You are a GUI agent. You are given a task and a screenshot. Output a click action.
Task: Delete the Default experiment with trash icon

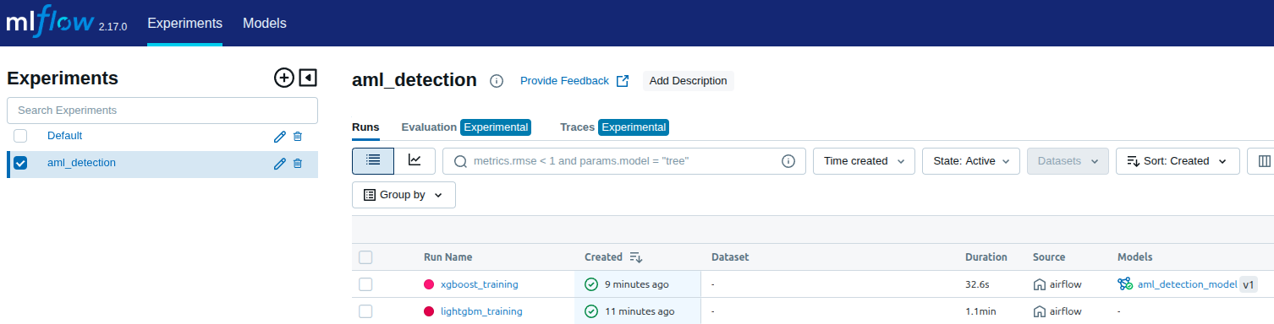[x=297, y=137]
